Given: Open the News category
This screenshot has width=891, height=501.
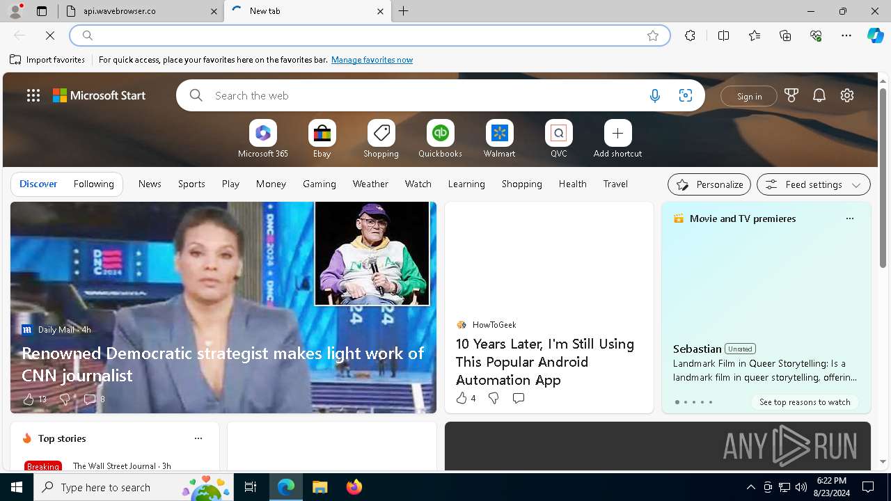Looking at the screenshot, I should [150, 184].
